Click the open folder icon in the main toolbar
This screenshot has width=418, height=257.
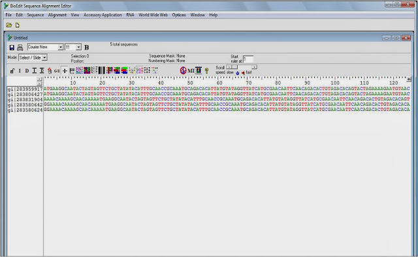[x=9, y=25]
